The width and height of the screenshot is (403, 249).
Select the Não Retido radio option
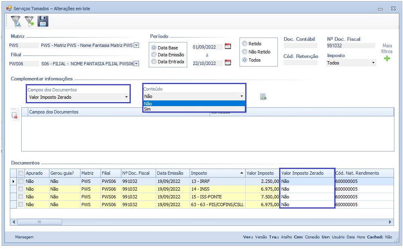click(245, 52)
